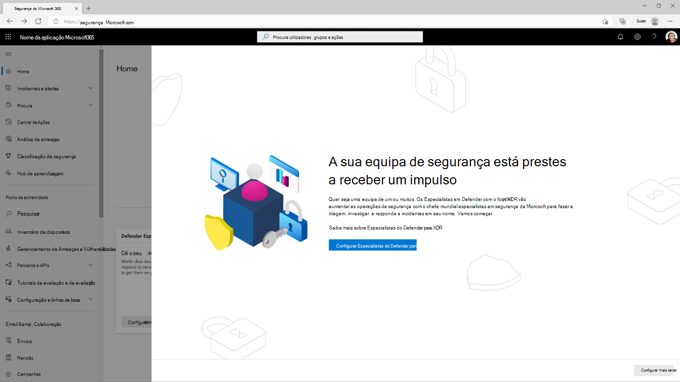This screenshot has height=382, width=680.
Task: Click the Home house icon in sidebar
Action: pyautogui.click(x=8, y=71)
